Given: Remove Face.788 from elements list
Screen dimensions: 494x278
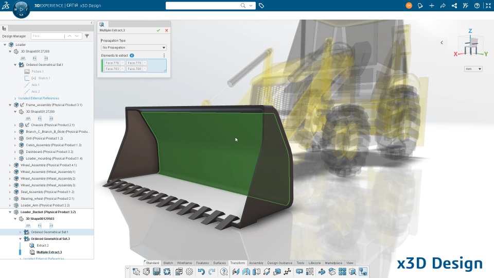Looking at the screenshot, I should [x=144, y=68].
